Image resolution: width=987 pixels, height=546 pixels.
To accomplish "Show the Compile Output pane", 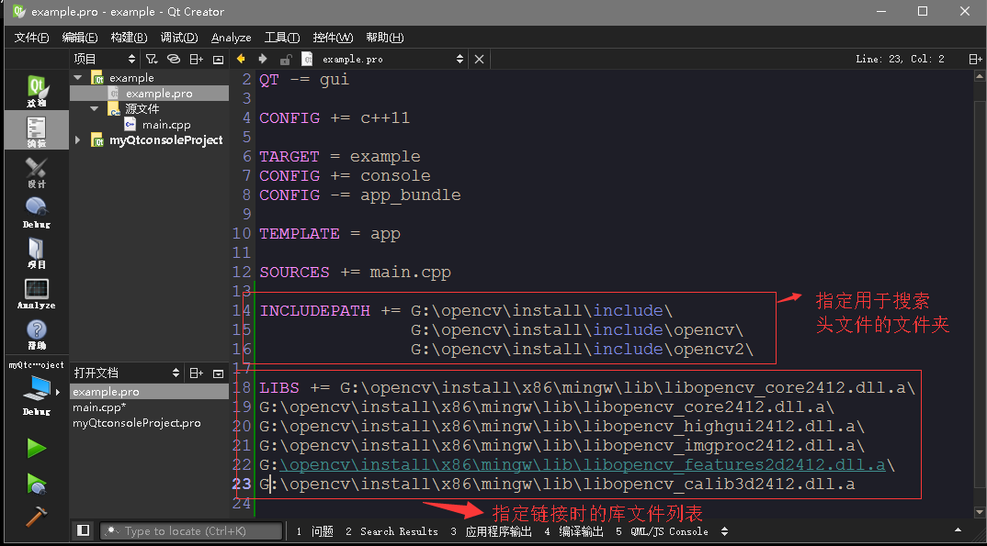I will [x=573, y=531].
